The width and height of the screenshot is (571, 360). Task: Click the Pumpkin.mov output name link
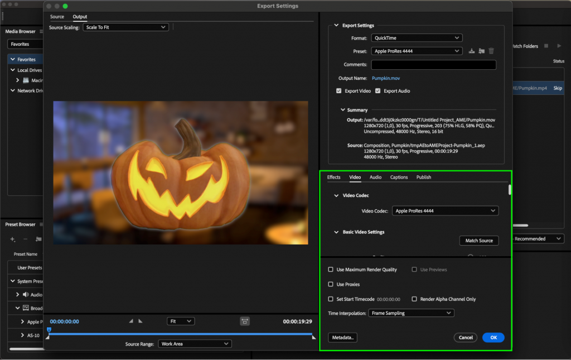click(385, 78)
